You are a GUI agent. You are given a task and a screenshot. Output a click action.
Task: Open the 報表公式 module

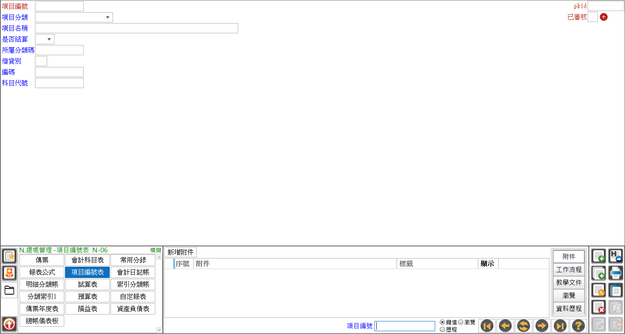[42, 272]
